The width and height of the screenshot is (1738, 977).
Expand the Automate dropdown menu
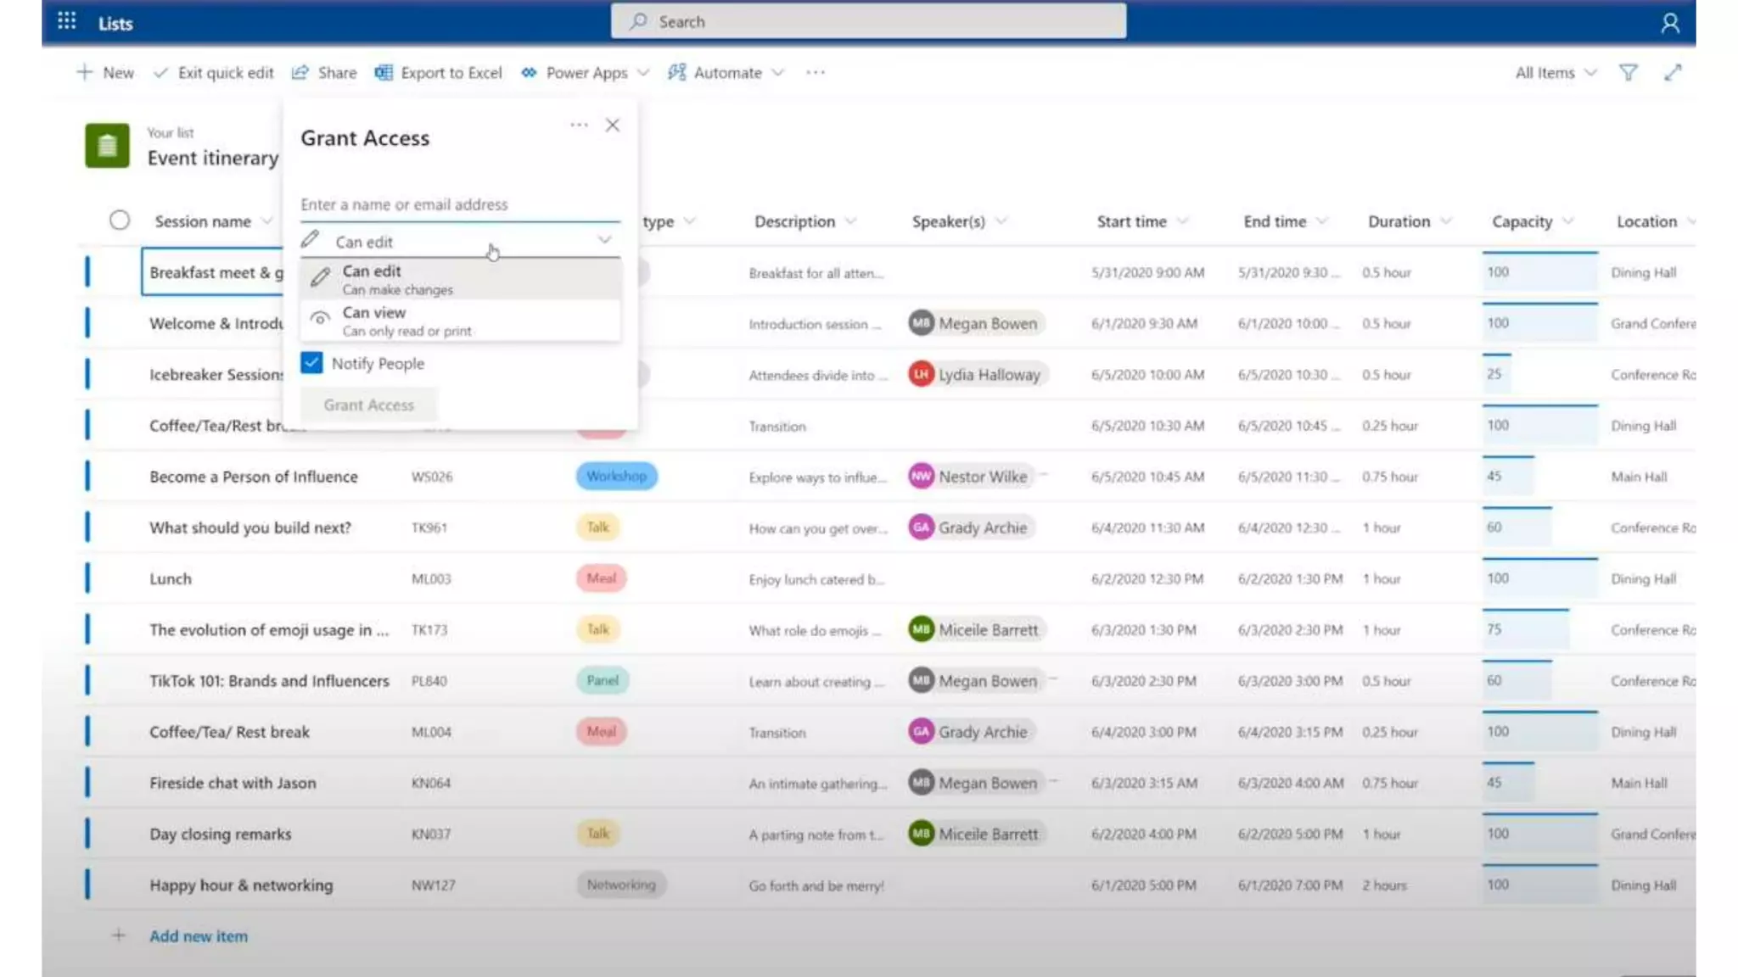(x=726, y=73)
